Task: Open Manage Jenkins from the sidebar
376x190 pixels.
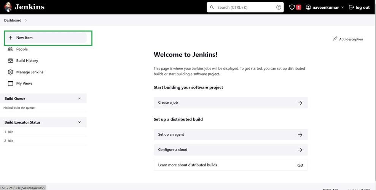Action: pyautogui.click(x=30, y=72)
